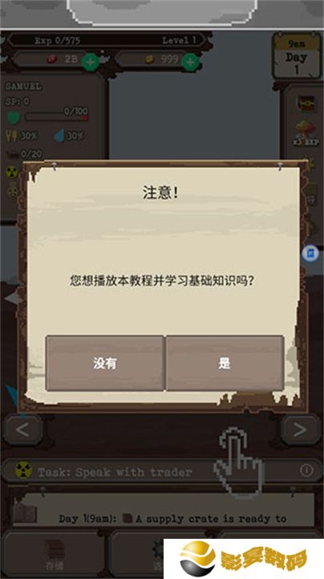The image size is (324, 579).
Task: Go to previous location with left arrow
Action: tap(22, 429)
